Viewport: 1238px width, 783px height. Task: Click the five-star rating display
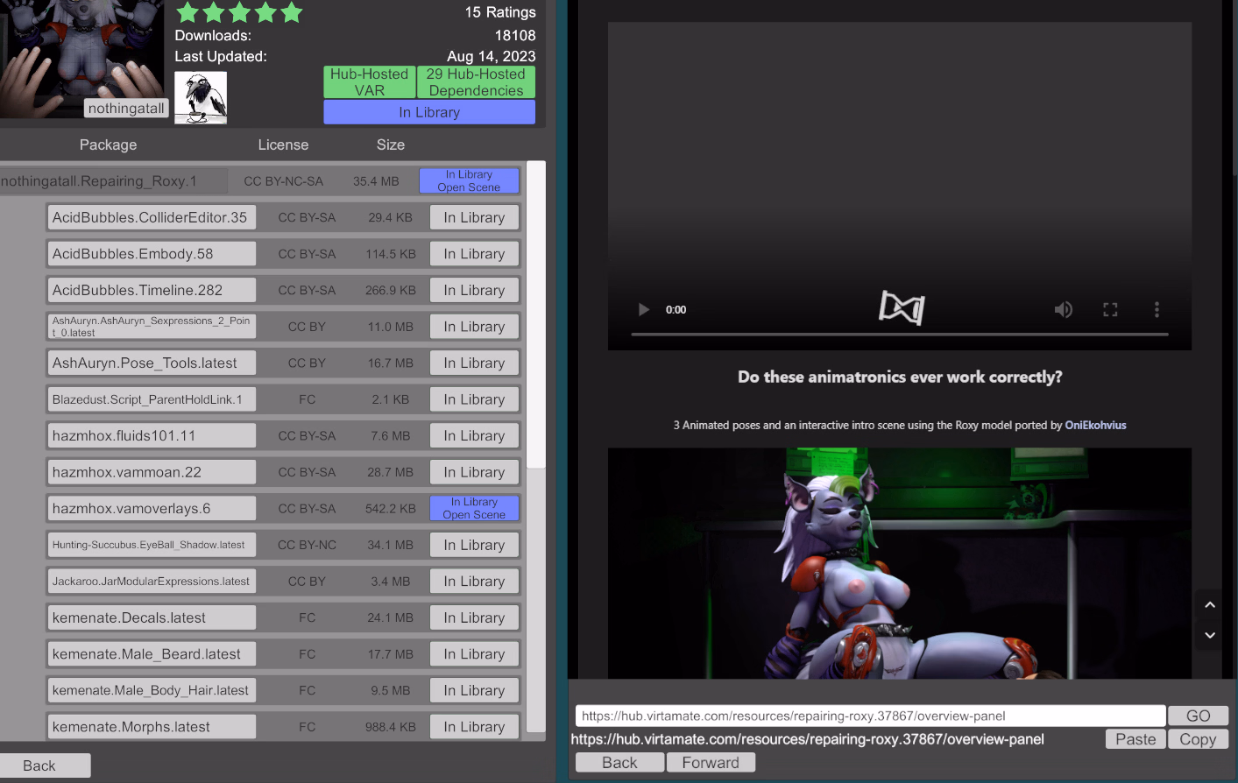click(239, 12)
